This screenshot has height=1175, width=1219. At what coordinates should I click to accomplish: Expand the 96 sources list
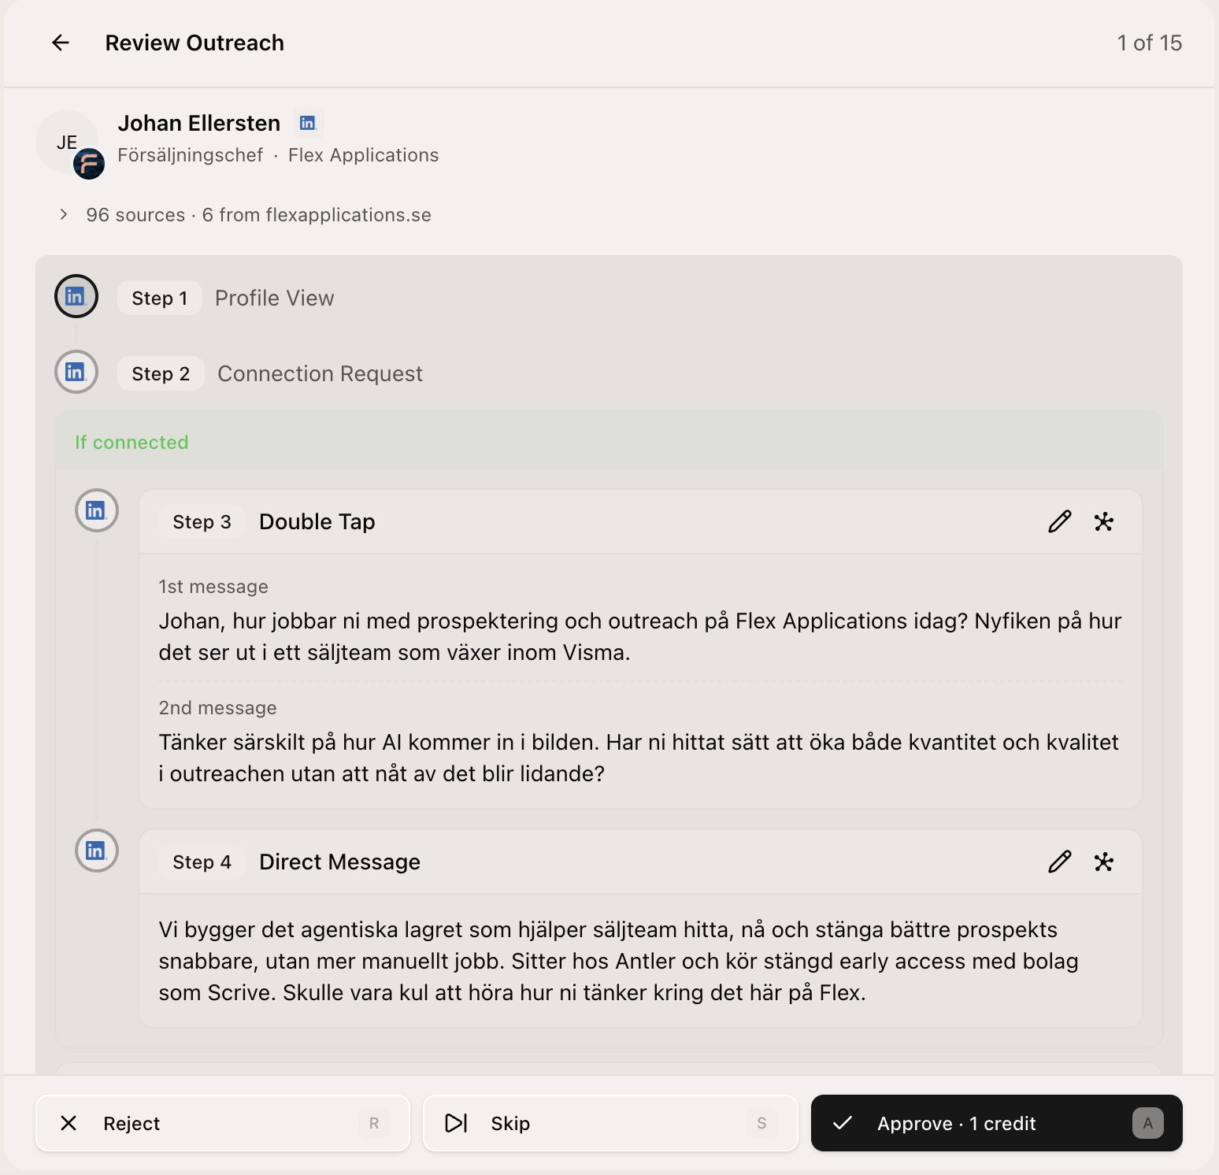[x=63, y=213]
